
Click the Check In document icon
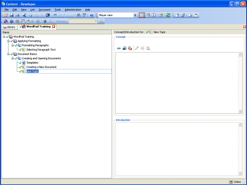(177, 15)
